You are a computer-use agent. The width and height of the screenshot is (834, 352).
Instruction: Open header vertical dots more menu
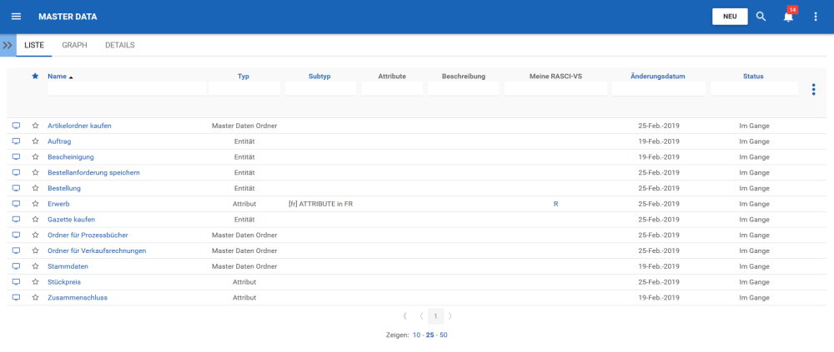click(816, 17)
